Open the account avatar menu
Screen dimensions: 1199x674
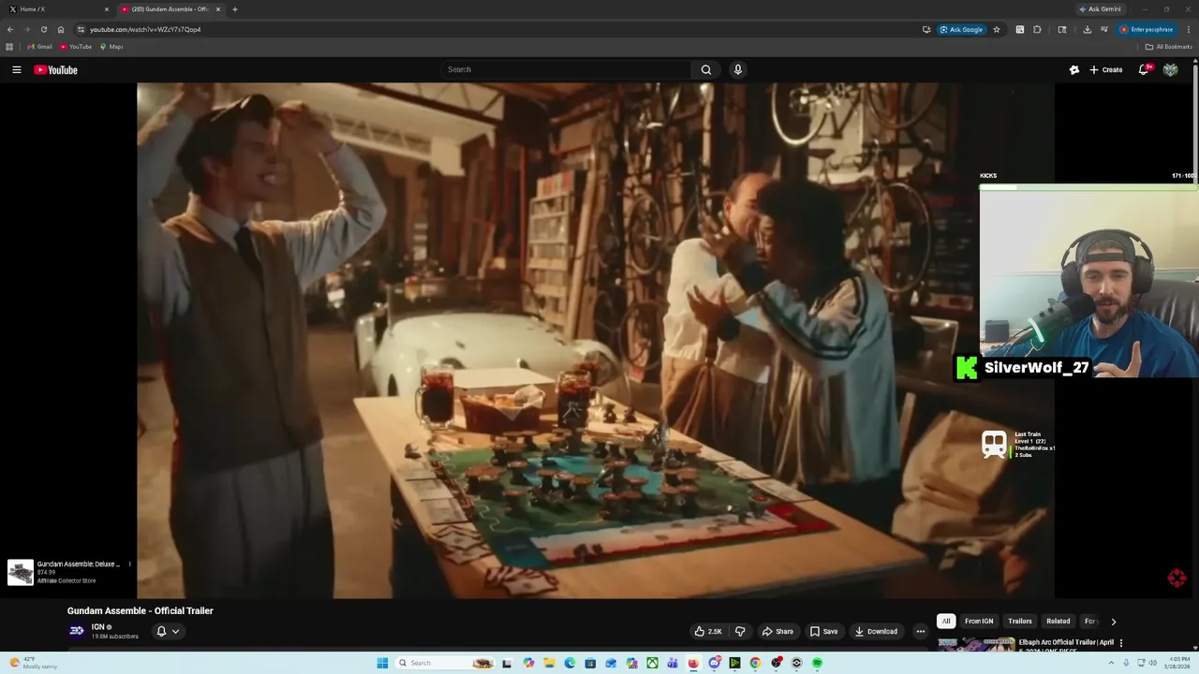[1170, 69]
